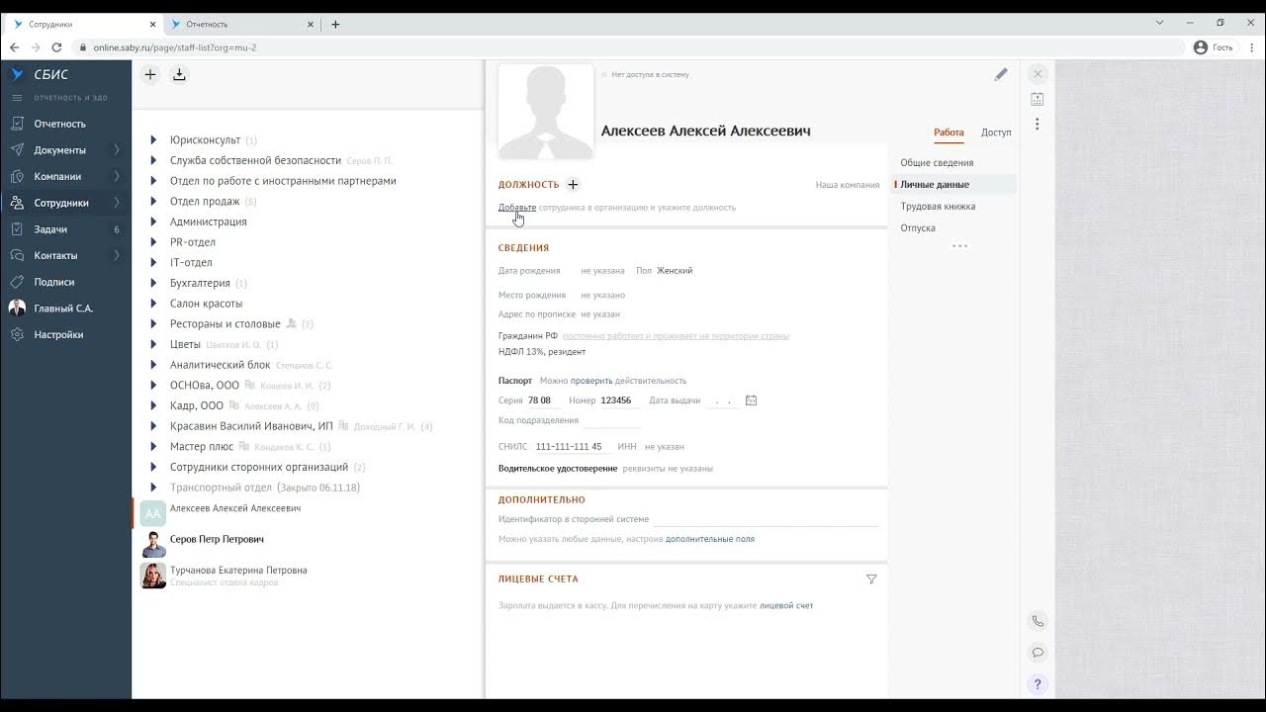Click the citizenship status link after Гражданин РФ
This screenshot has width=1266, height=712.
point(676,336)
